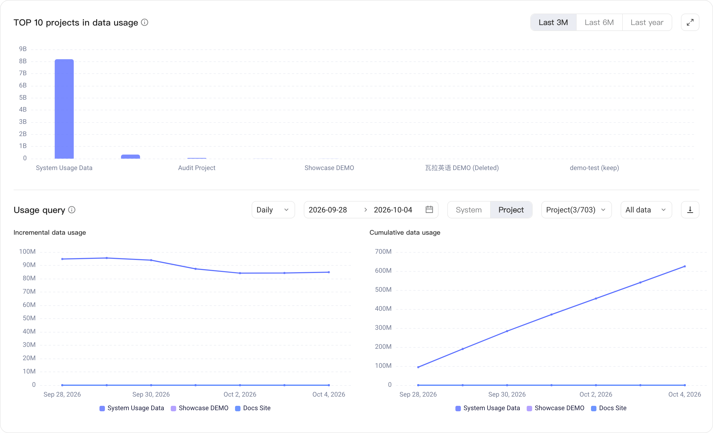Open the Daily granularity dropdown
Image resolution: width=713 pixels, height=433 pixels.
click(273, 210)
